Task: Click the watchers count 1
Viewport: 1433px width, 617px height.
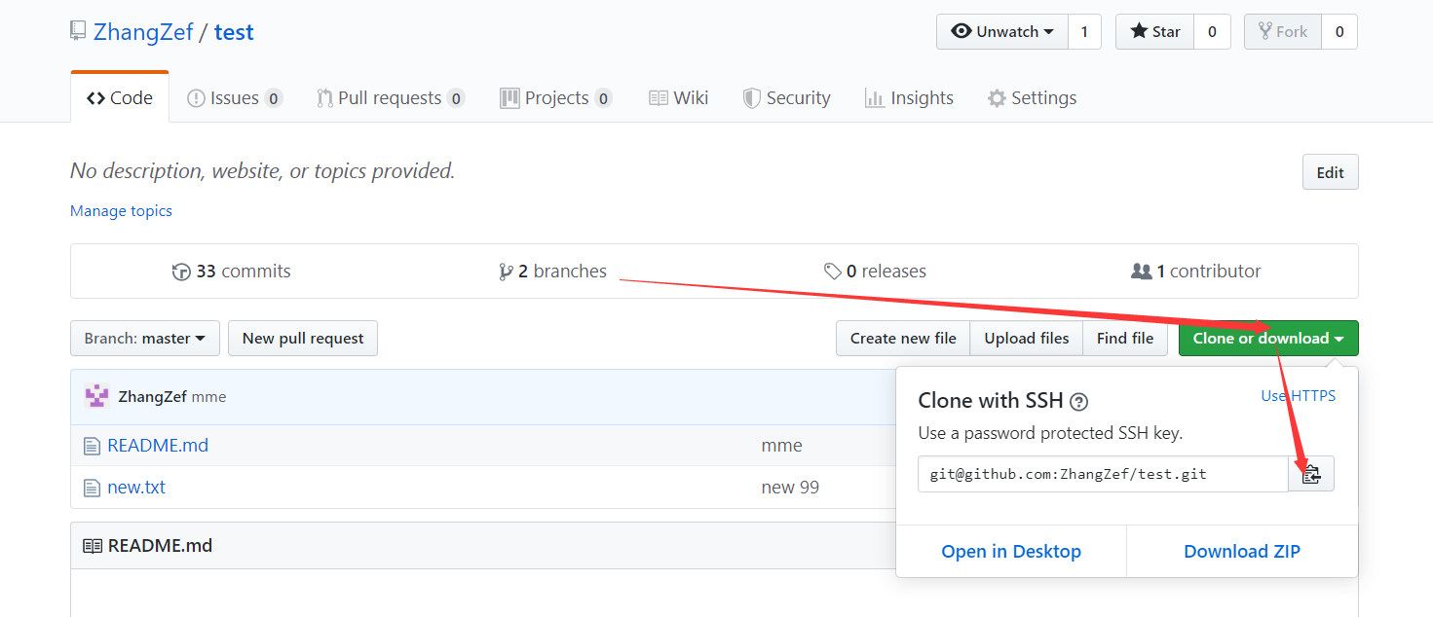Action: coord(1084,31)
